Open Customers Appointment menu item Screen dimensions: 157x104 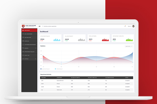(29, 44)
